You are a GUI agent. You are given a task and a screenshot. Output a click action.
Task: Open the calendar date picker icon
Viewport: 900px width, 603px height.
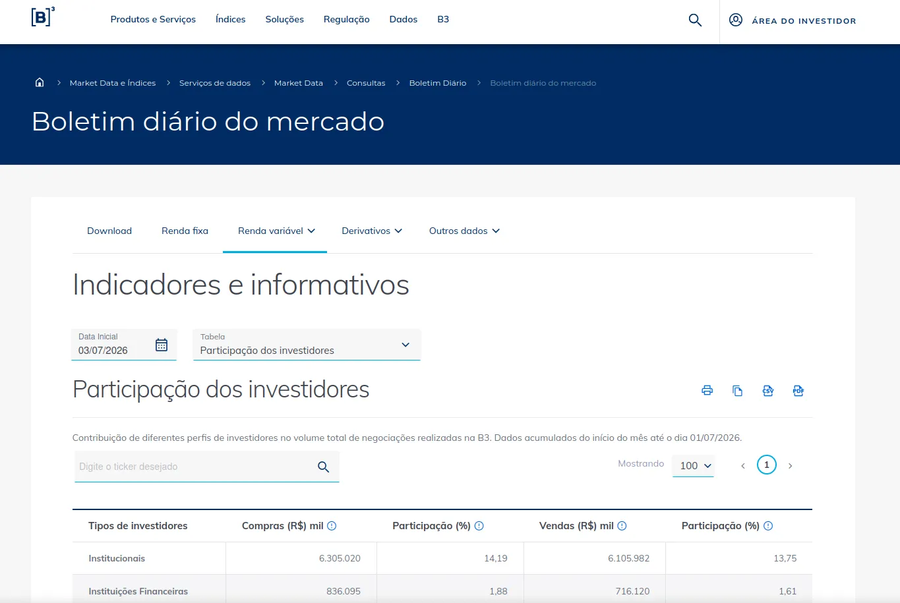162,345
